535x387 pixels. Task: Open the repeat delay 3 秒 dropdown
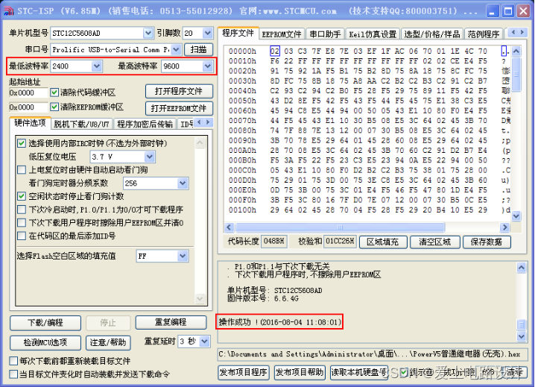click(x=204, y=342)
